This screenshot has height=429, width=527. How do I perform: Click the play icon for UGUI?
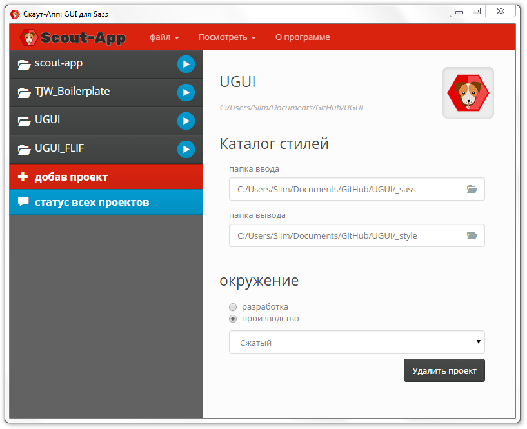186,121
